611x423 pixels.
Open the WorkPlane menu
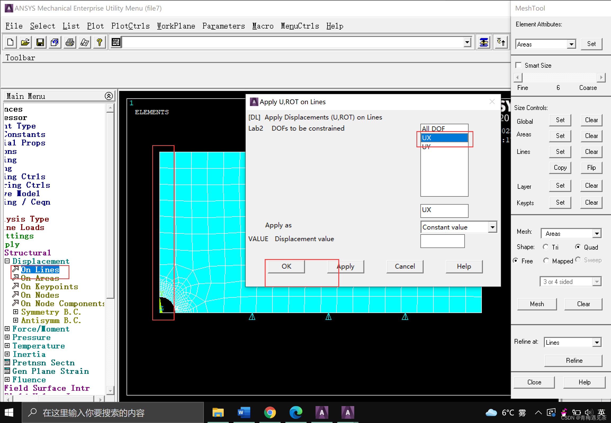tap(176, 26)
